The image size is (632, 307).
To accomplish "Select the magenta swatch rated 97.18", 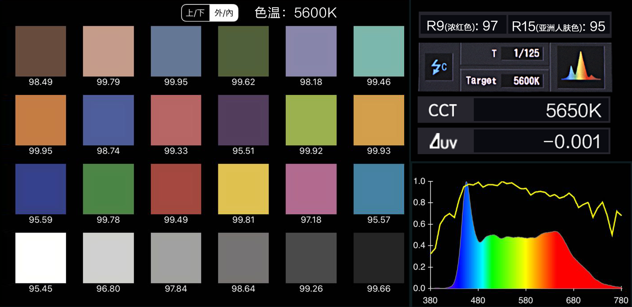I will (311, 189).
